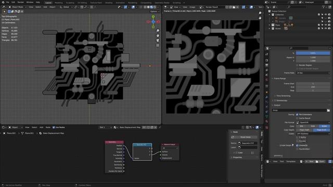The image size is (333, 187).
Task: Adjust the resolution percentage slider at 100%
Action: click(x=313, y=53)
